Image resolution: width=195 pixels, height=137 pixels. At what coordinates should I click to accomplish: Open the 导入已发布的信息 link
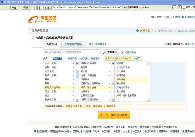98,44
